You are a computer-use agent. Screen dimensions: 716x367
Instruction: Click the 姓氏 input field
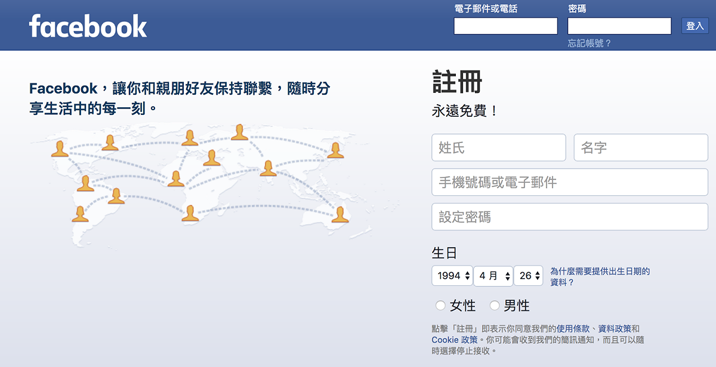(499, 148)
